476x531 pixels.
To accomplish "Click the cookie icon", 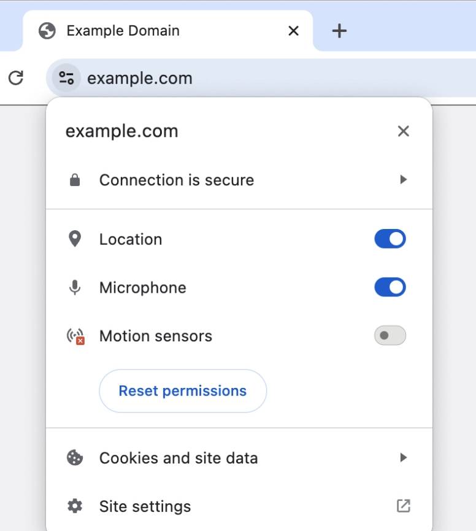I will [x=75, y=458].
